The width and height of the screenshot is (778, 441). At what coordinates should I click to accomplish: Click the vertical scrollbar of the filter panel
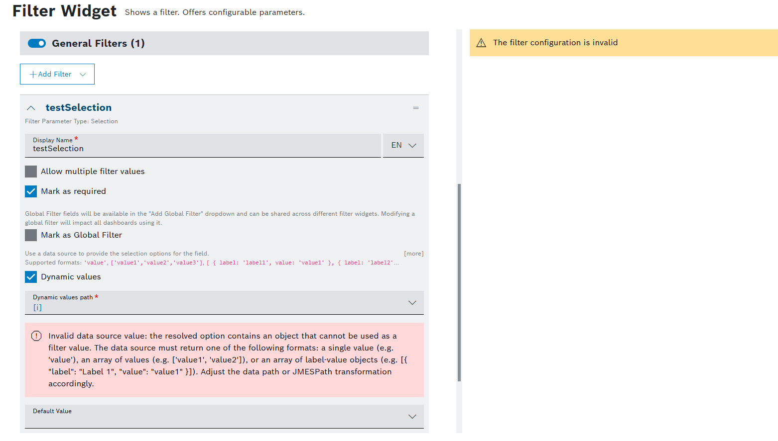[x=459, y=282]
